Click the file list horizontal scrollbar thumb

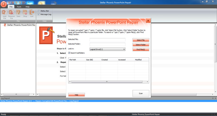[x=107, y=82]
